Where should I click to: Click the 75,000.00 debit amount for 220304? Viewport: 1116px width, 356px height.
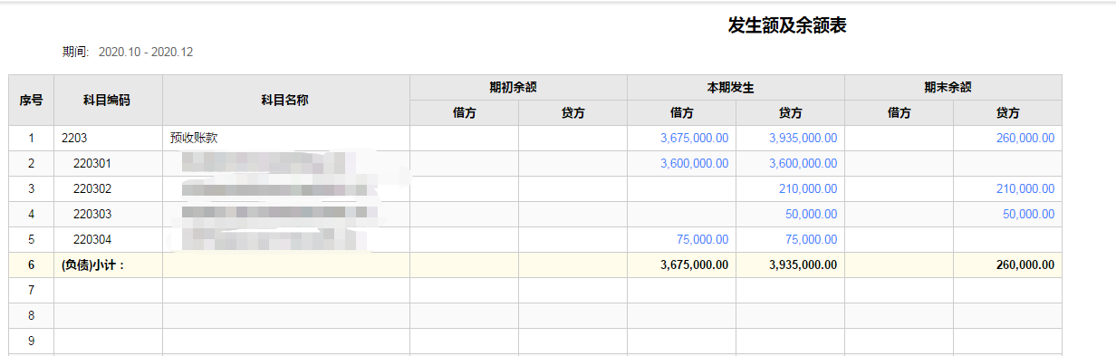tap(702, 240)
